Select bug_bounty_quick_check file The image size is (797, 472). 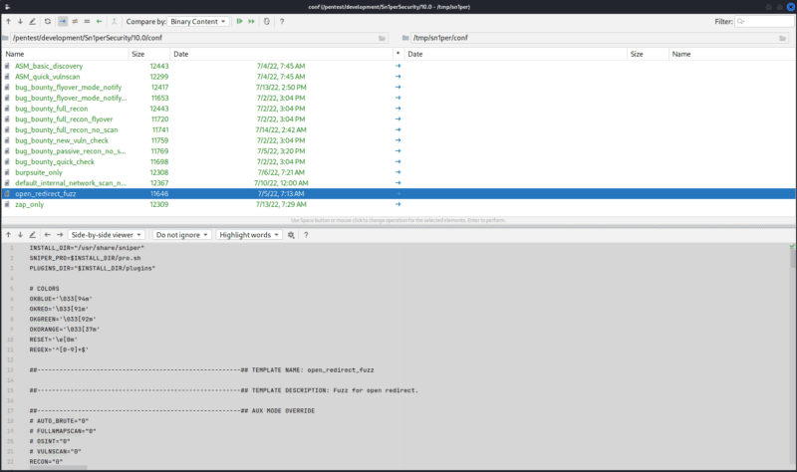[398, 162]
